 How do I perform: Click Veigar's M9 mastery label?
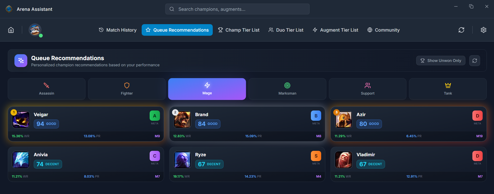[x=157, y=136]
